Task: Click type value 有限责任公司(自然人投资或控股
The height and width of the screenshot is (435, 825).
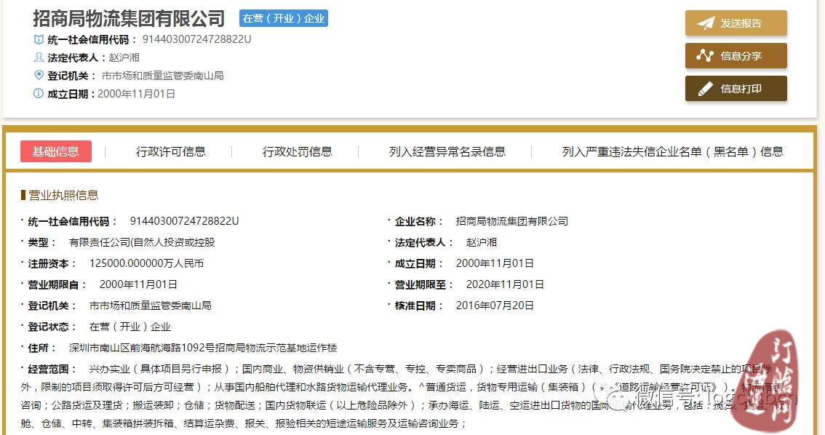Action: pos(142,242)
